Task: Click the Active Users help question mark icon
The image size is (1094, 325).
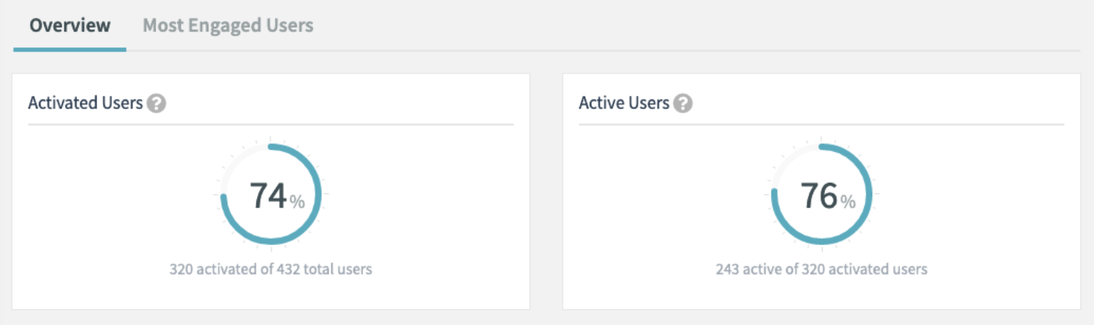Action: click(x=683, y=103)
